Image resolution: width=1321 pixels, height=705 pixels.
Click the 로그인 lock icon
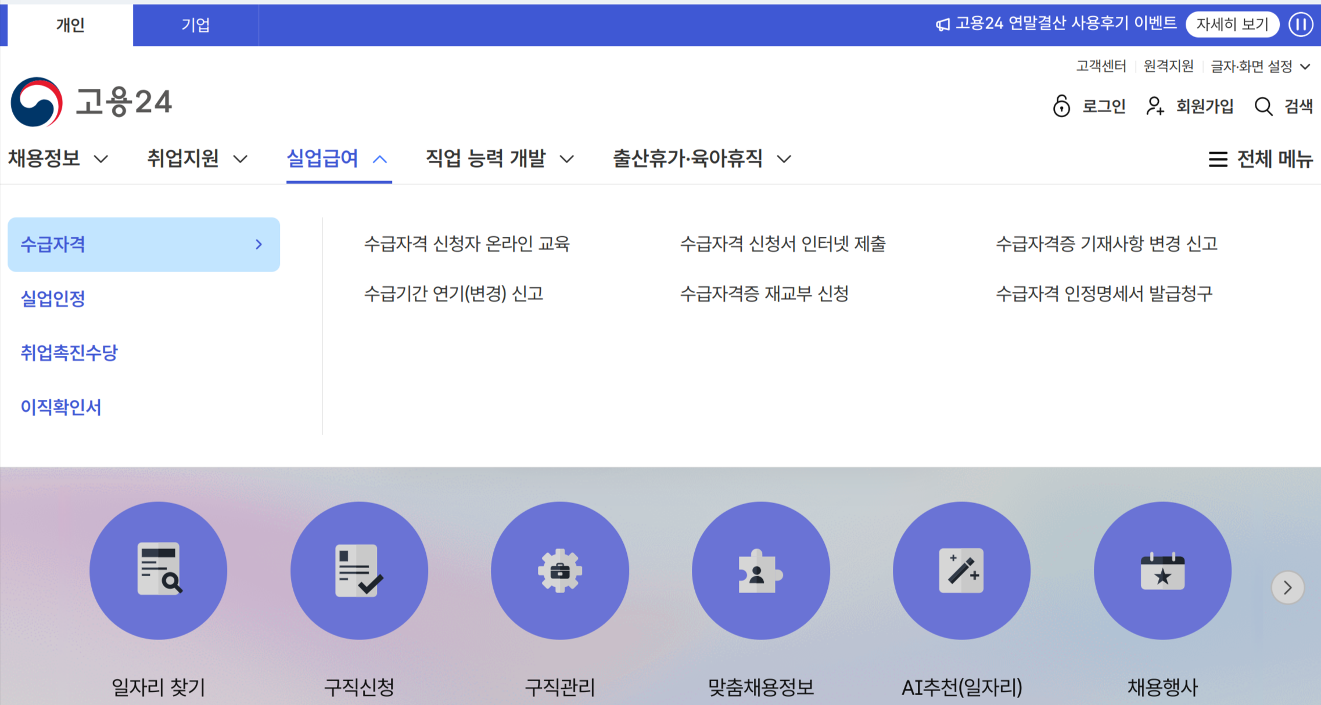pos(1061,106)
